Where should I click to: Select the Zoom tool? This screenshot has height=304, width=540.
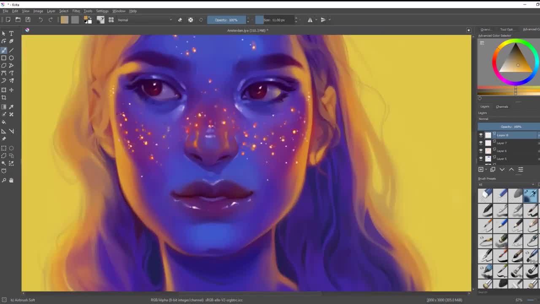click(4, 180)
